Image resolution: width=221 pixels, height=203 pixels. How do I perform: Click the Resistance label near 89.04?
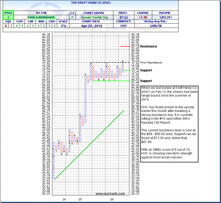point(148,46)
